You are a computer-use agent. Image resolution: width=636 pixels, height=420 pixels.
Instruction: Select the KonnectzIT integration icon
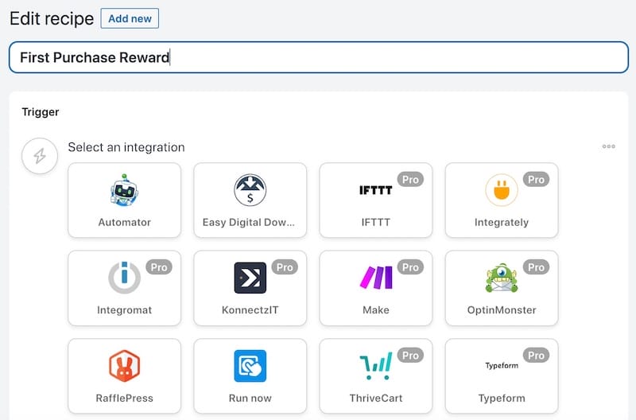pos(250,278)
